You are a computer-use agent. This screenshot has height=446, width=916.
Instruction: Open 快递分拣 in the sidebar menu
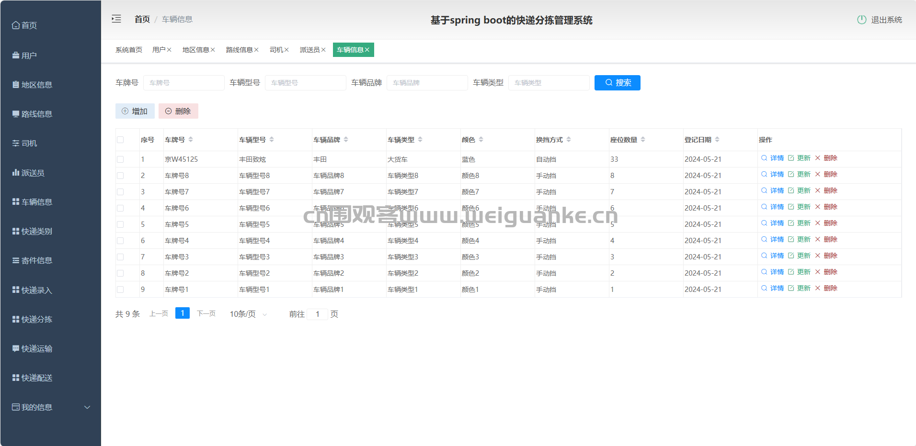[36, 319]
